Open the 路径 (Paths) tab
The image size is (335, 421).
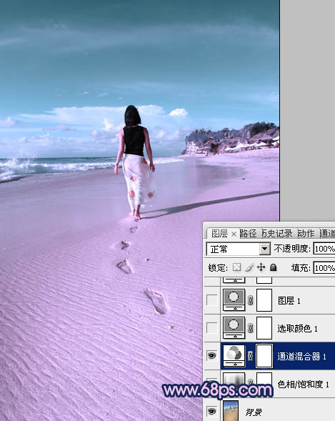tap(248, 234)
